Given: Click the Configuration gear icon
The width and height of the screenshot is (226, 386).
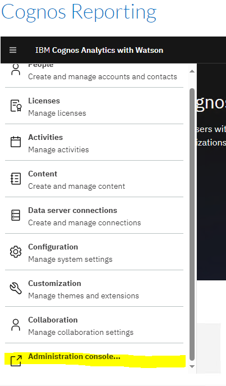Looking at the screenshot, I should coord(16,252).
